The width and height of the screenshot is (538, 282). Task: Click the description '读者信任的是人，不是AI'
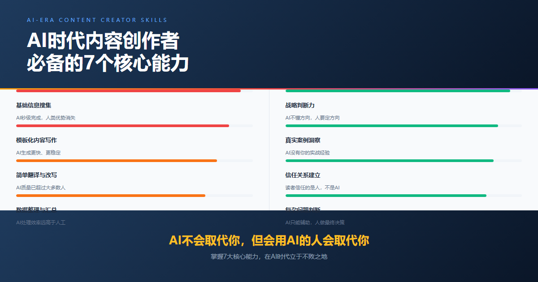coord(312,188)
